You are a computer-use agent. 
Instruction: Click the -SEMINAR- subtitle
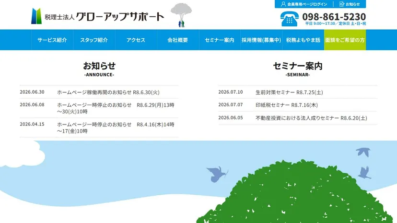click(298, 75)
